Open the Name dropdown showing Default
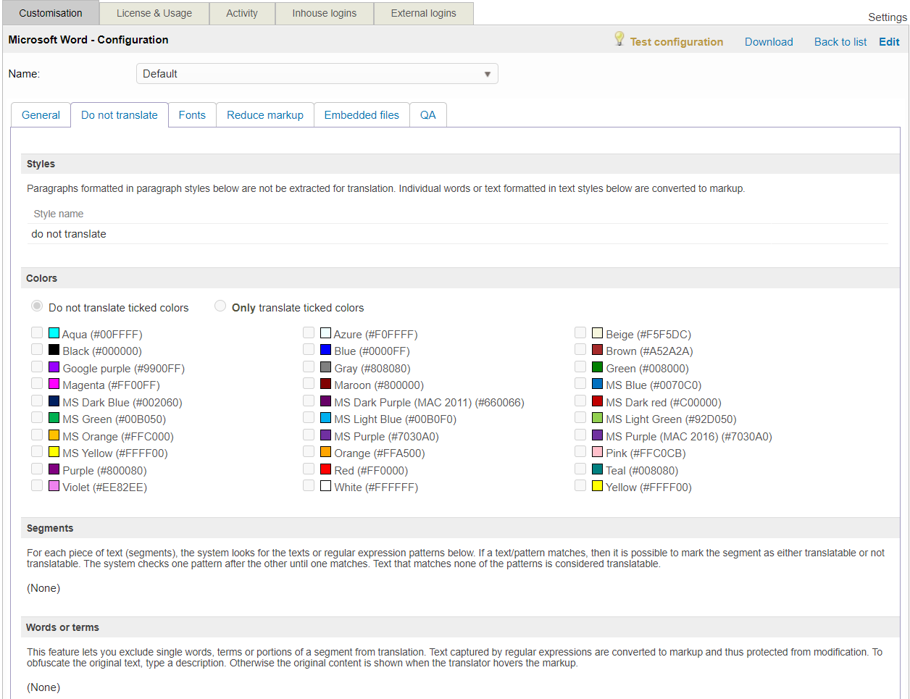The image size is (910, 699). (317, 74)
